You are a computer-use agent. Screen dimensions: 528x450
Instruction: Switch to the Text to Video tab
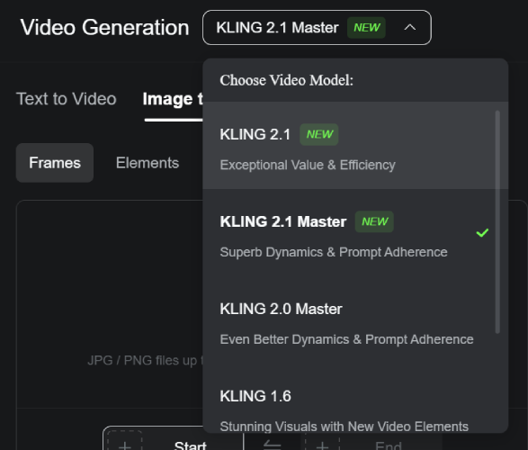coord(67,99)
